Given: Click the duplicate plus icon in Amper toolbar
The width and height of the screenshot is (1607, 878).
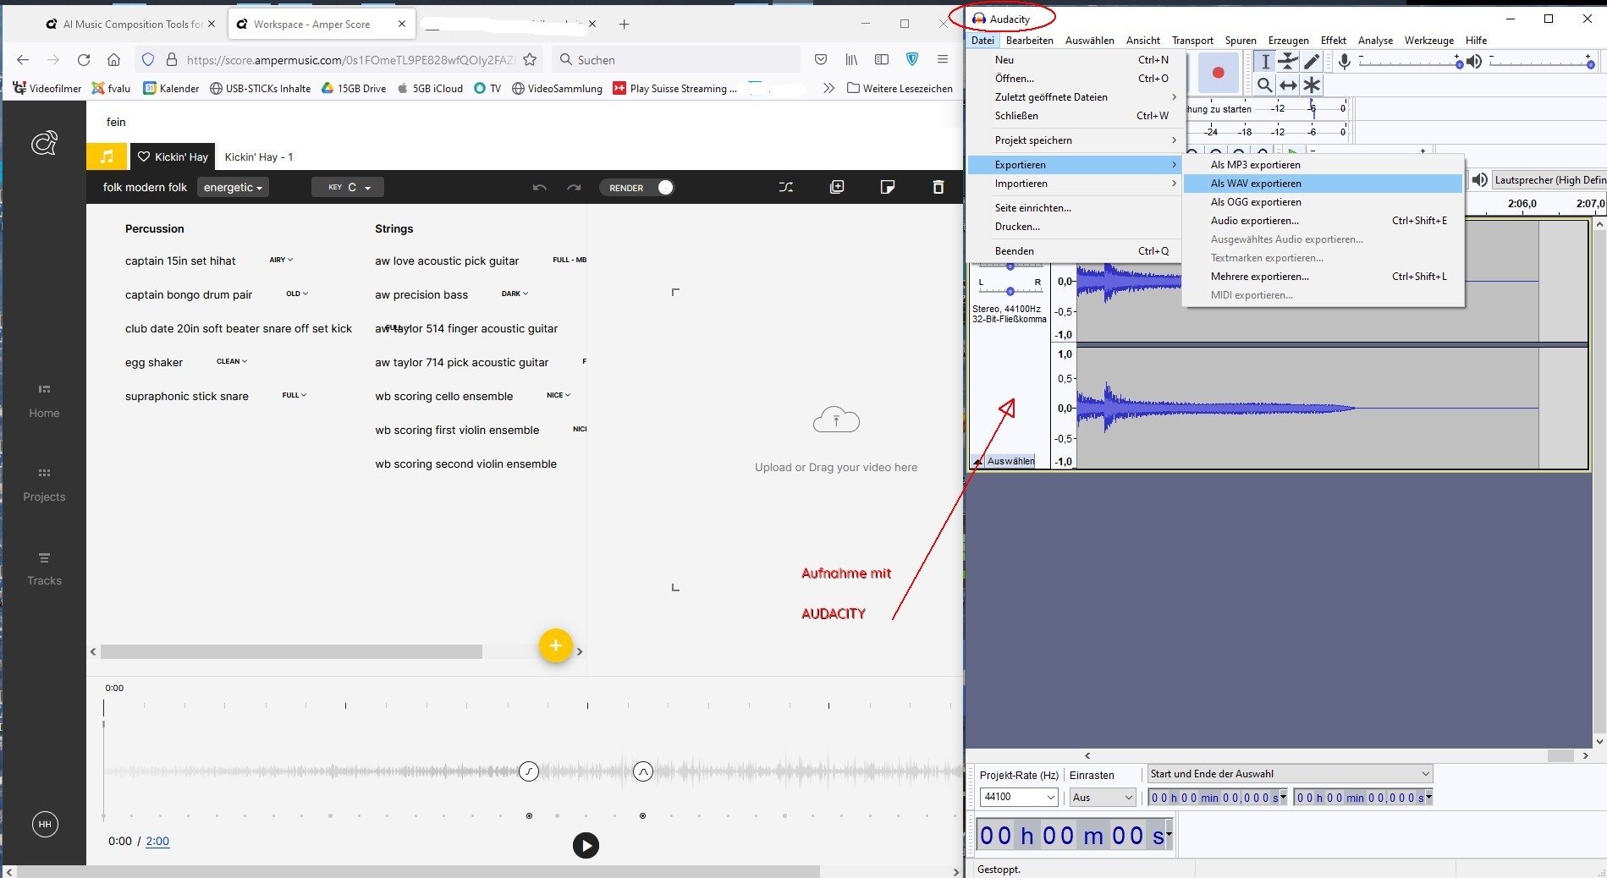Looking at the screenshot, I should (837, 187).
